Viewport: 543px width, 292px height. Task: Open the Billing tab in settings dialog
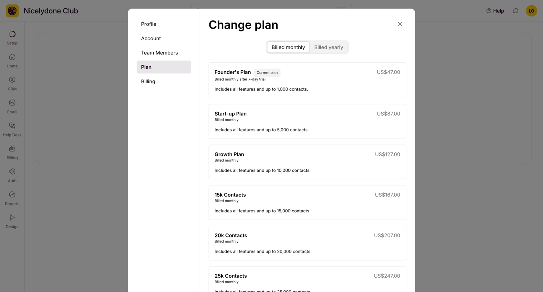164,81
